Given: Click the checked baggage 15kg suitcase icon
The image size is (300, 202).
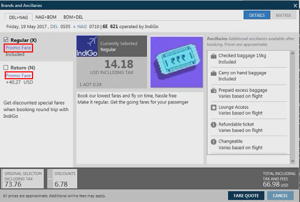Looking at the screenshot, I should tap(213, 57).
